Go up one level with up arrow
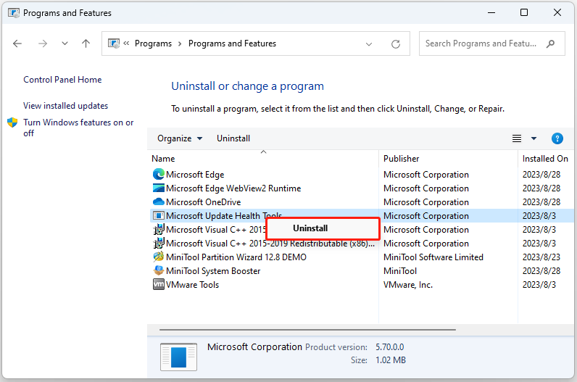Viewport: 577px width, 382px height. [x=86, y=43]
